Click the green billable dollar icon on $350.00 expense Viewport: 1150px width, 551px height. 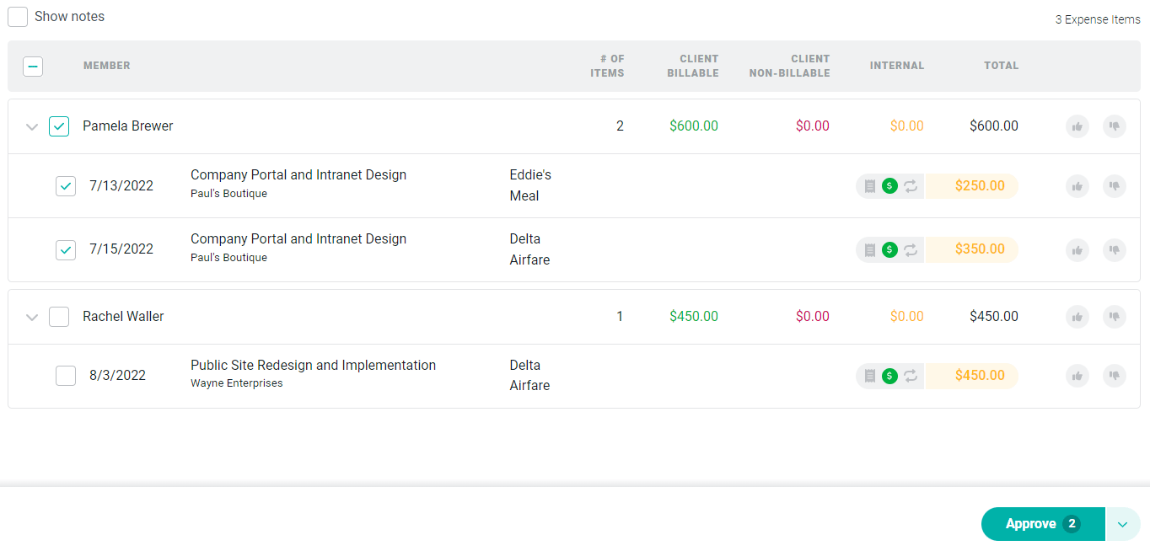click(x=889, y=249)
